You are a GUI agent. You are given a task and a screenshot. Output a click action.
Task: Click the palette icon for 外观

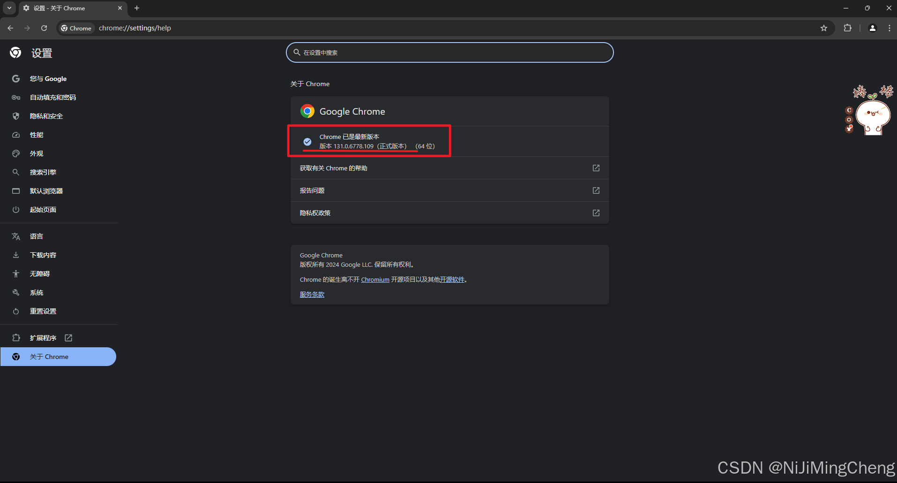[x=16, y=154]
